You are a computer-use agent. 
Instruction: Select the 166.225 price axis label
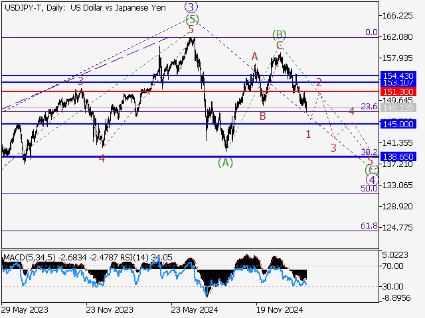pos(397,16)
